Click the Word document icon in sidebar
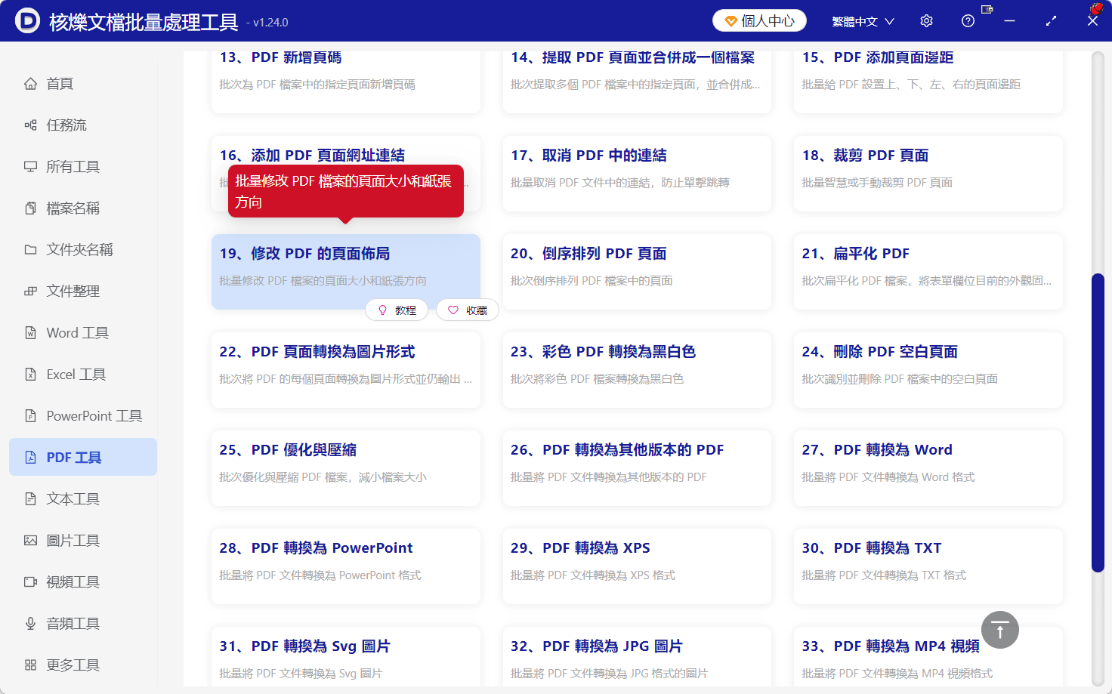This screenshot has height=694, width=1112. coord(30,333)
